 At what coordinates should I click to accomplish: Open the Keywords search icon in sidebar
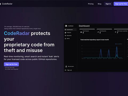pos(65,35)
